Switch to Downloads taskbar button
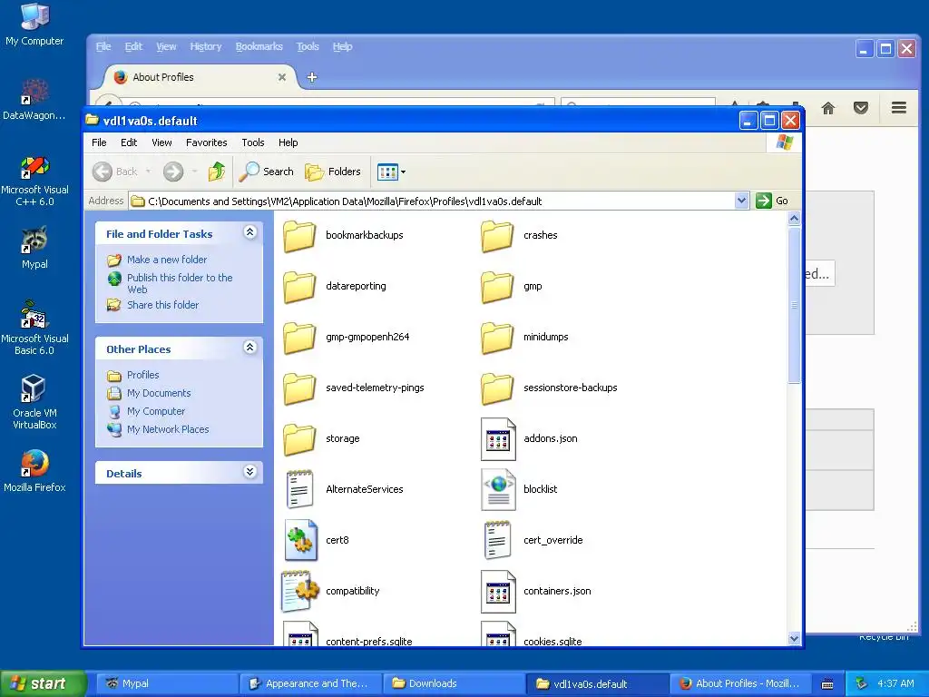Screen dimensions: 929x697 coord(454,684)
